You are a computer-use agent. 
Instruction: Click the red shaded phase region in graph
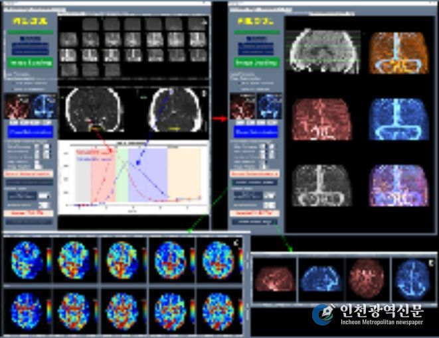tap(104, 176)
